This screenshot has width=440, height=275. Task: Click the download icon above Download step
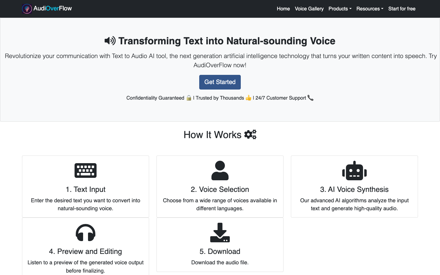pos(220,233)
